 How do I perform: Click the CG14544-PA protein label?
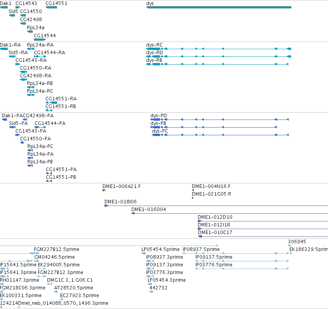click(50, 123)
